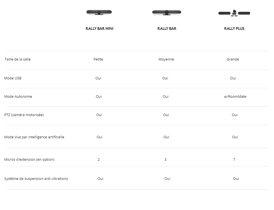Click "Micros d'extension (en option)" label
Screen dimensions: 274x210
29,160
